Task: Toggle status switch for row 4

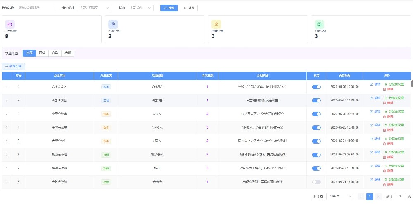Action: click(316, 128)
